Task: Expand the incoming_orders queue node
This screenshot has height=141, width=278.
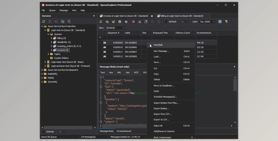Action: [x=52, y=46]
